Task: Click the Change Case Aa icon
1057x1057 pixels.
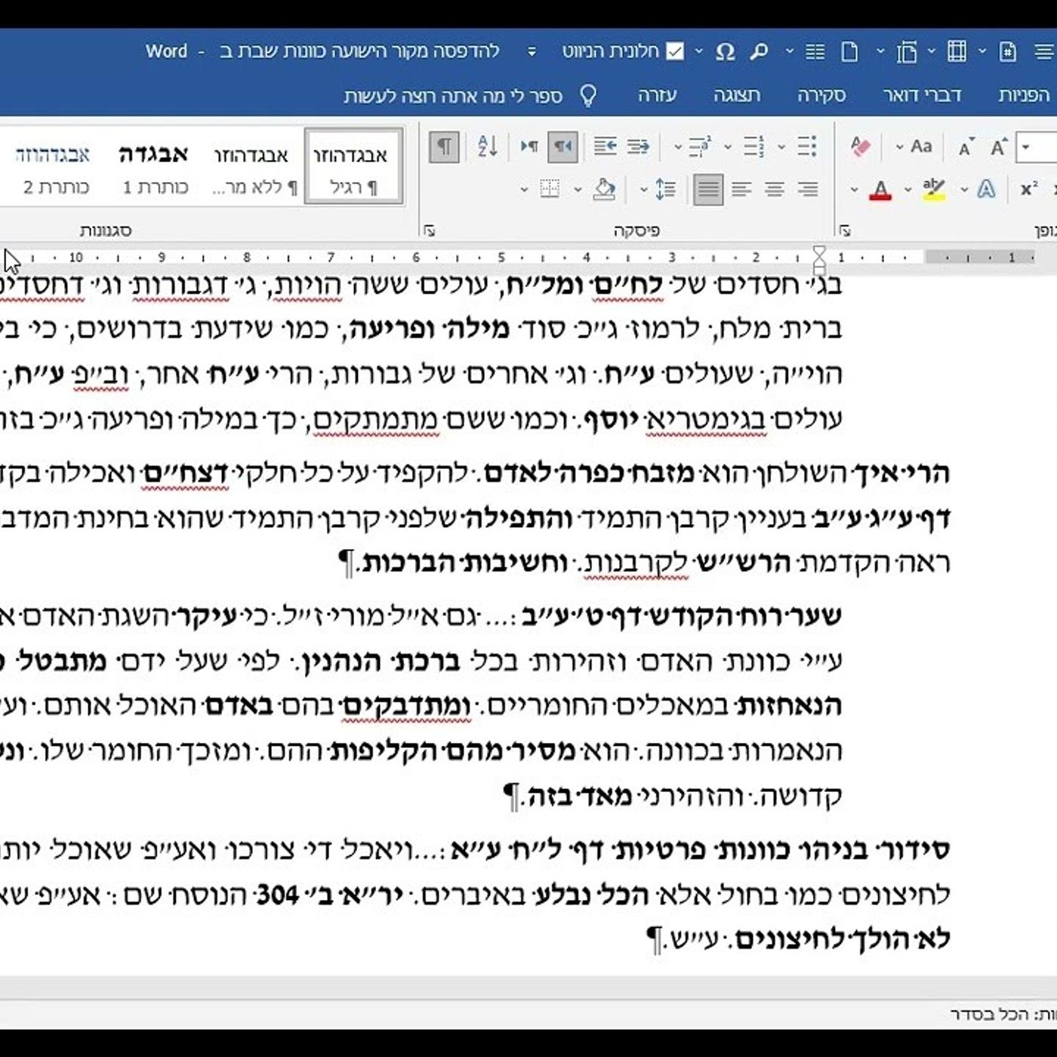Action: pos(921,146)
